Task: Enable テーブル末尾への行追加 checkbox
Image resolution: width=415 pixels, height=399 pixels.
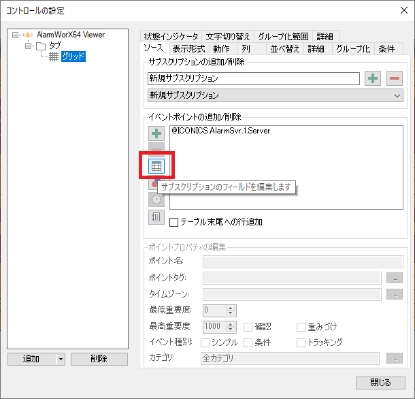Action: (174, 222)
